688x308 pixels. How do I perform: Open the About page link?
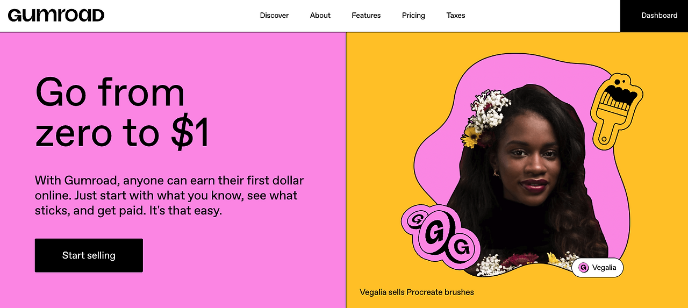pos(320,16)
